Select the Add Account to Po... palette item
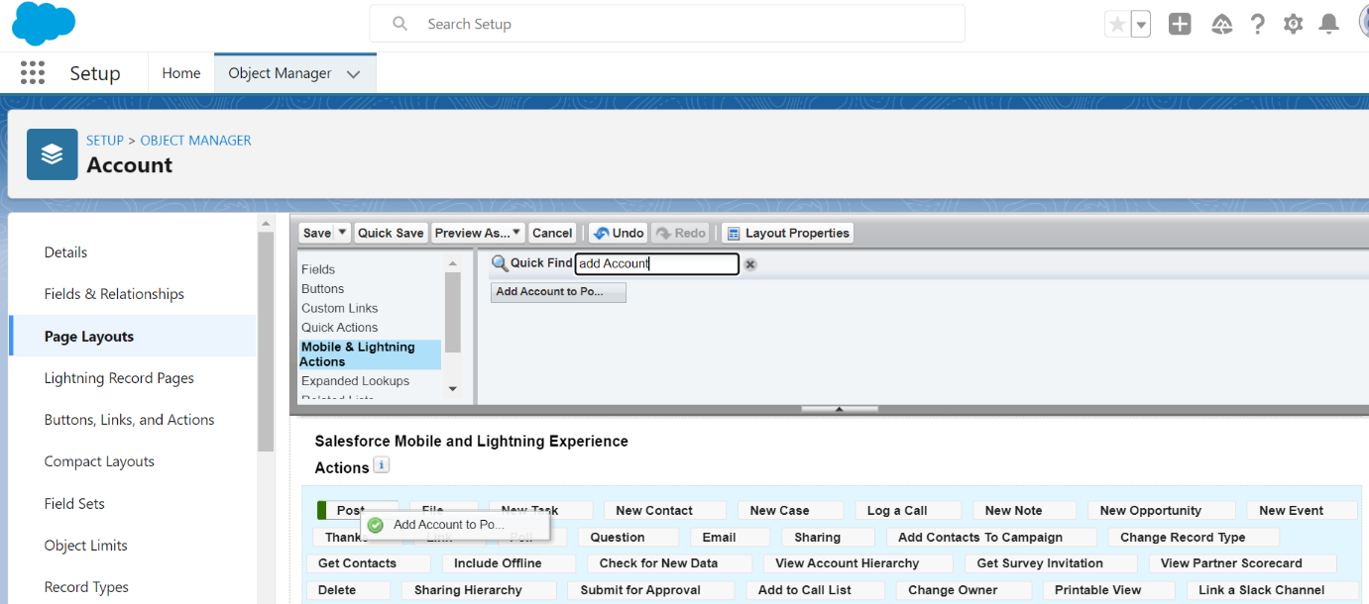This screenshot has height=604, width=1369. pyautogui.click(x=558, y=292)
